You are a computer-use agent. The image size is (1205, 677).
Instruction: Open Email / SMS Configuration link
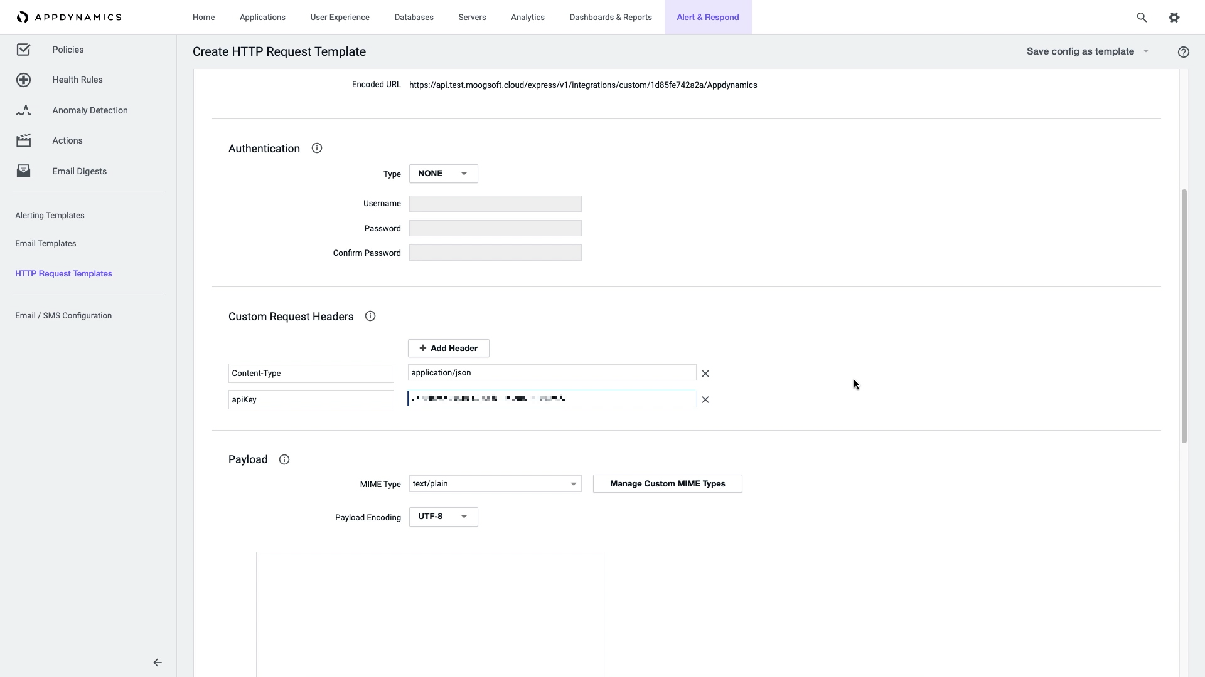[x=63, y=316]
